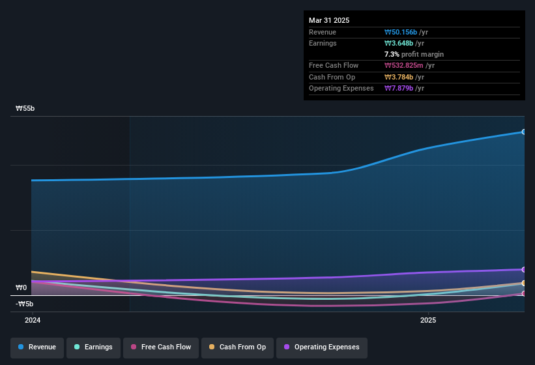The height and width of the screenshot is (365, 535).
Task: Click the 2024 x-axis label
Action: [33, 320]
